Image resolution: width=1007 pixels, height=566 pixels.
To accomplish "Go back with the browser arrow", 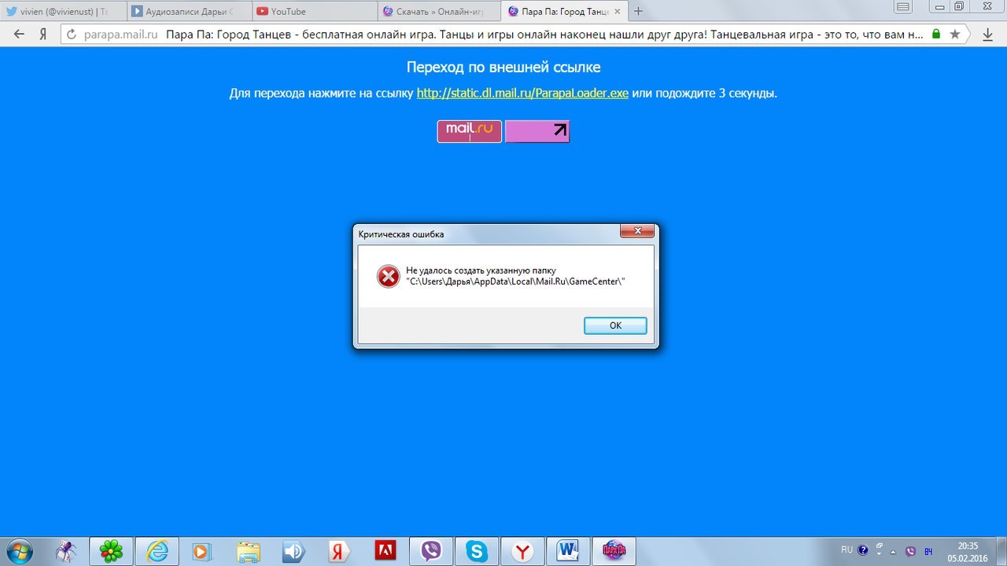I will click(x=20, y=35).
